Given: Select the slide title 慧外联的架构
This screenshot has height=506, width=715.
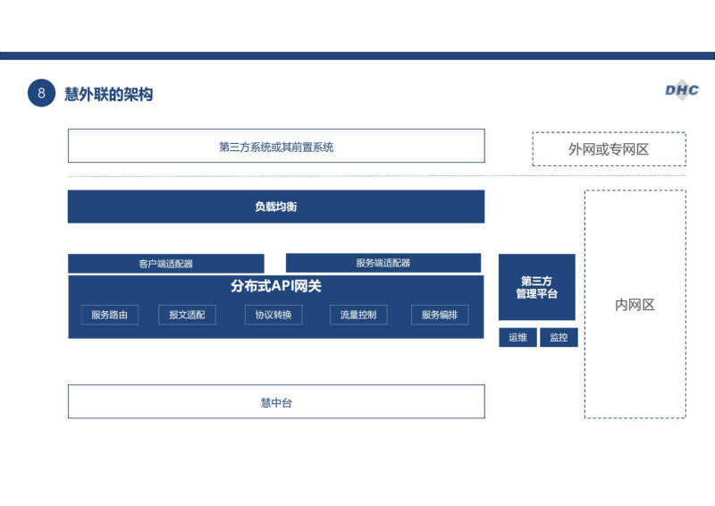Looking at the screenshot, I should pos(108,94).
